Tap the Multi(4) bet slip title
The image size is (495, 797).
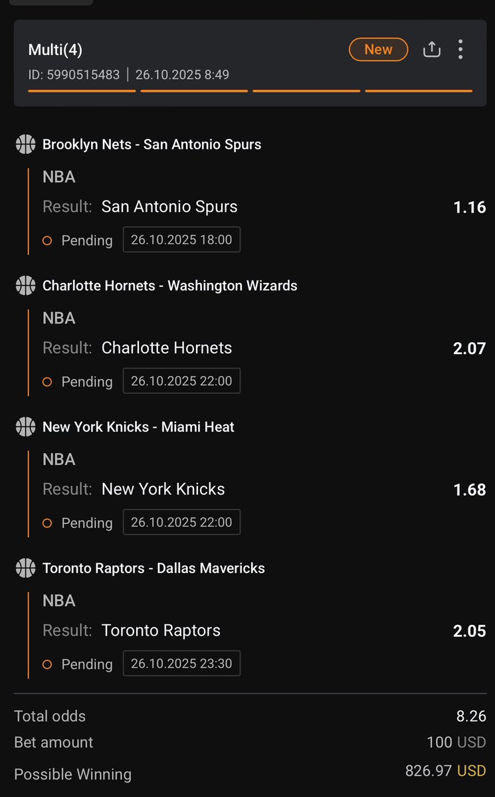[55, 50]
